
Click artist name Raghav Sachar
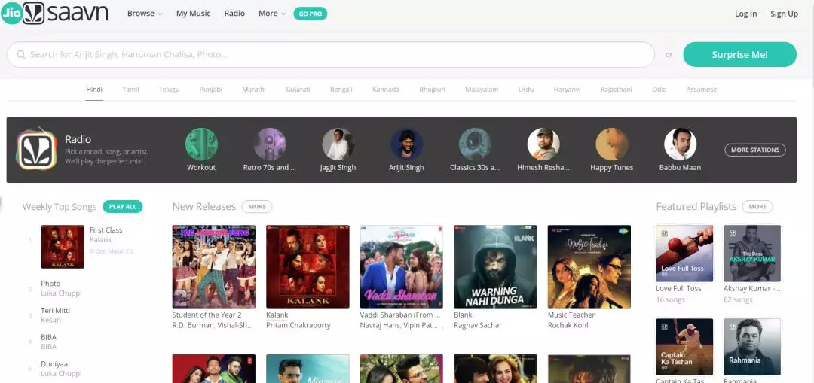(x=478, y=326)
